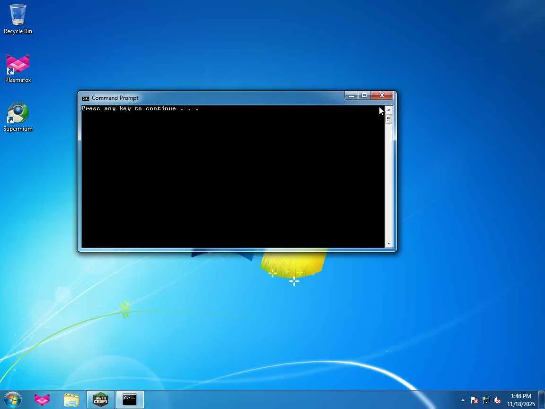Switch to Betacraft in the taskbar
Image resolution: width=545 pixels, height=409 pixels.
(x=100, y=400)
